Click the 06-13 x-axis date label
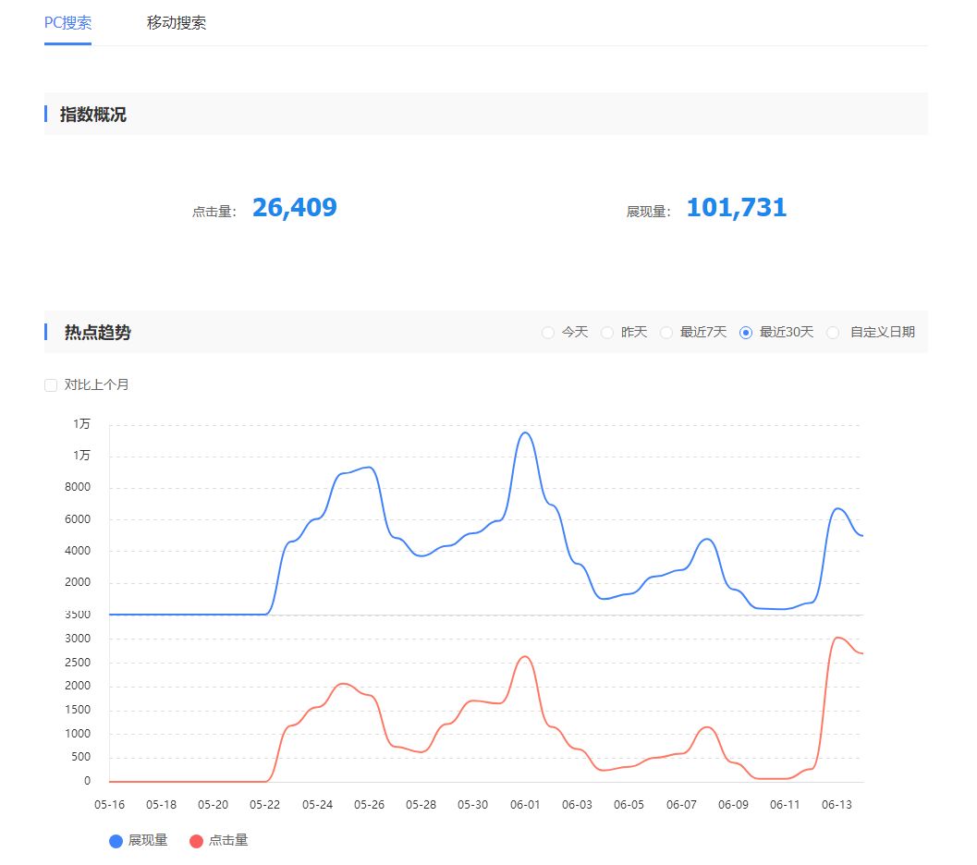The width and height of the screenshot is (977, 865). click(837, 805)
